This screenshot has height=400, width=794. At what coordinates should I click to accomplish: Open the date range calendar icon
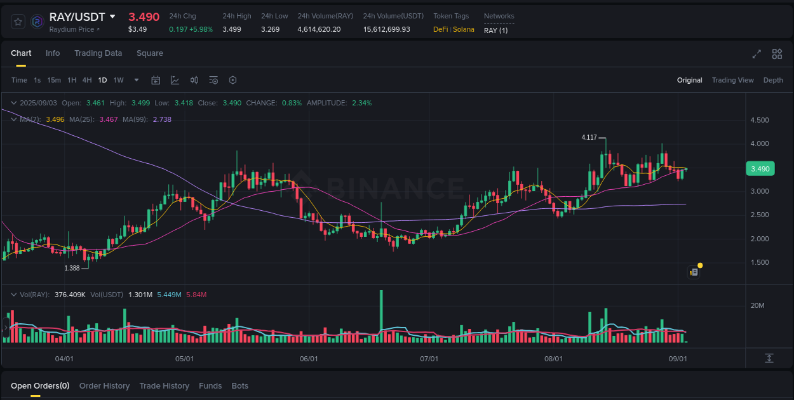pyautogui.click(x=156, y=80)
